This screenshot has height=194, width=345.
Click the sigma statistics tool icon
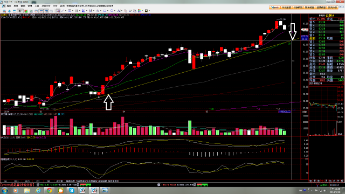70,11
